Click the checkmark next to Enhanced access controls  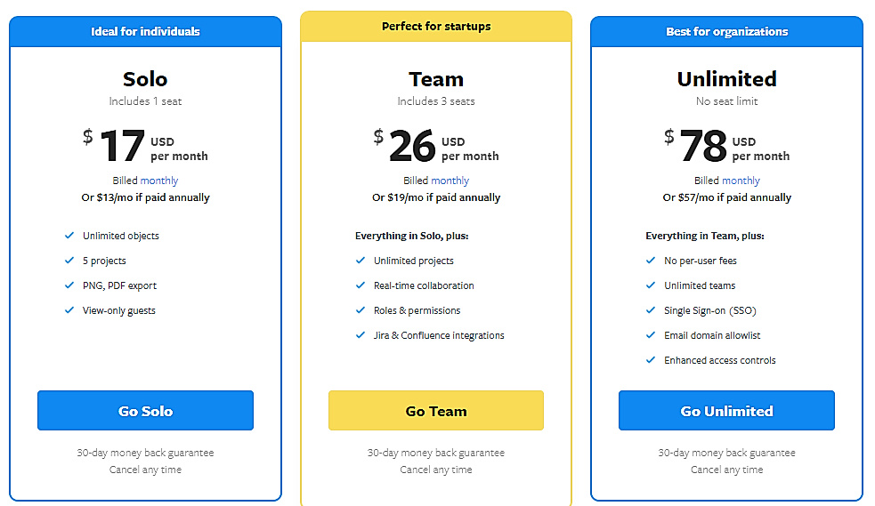tap(651, 360)
